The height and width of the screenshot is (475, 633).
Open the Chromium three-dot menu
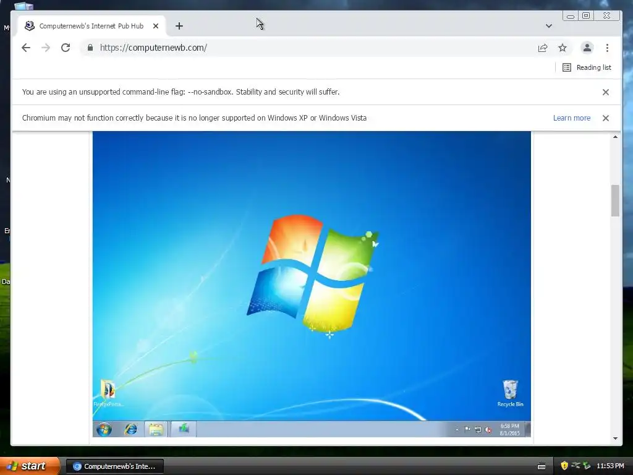[x=607, y=48]
